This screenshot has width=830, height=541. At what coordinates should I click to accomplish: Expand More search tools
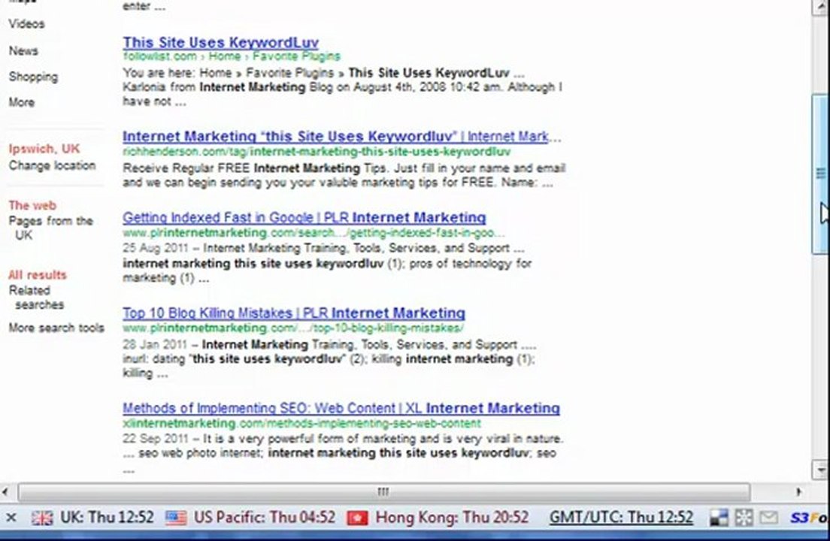pyautogui.click(x=56, y=328)
